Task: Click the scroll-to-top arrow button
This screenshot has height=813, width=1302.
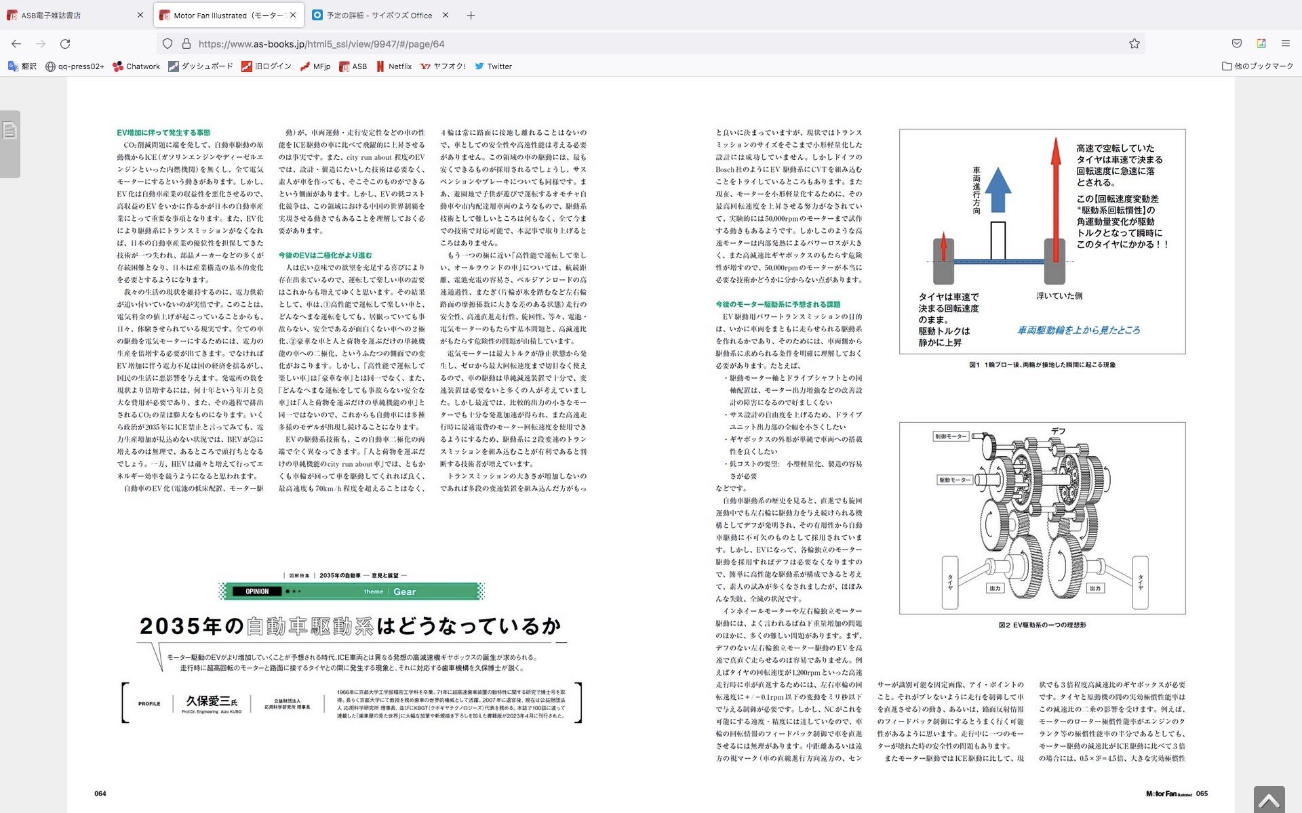Action: click(1269, 800)
